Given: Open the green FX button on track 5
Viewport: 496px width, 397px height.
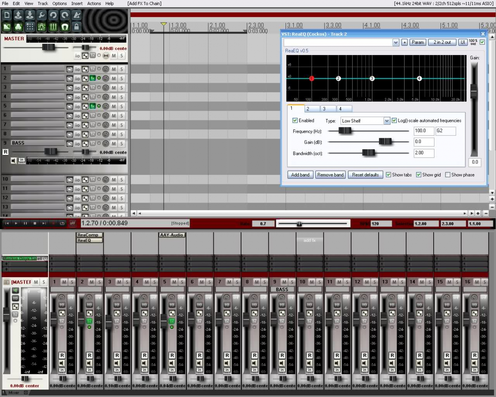Looking at the screenshot, I should tap(93, 106).
